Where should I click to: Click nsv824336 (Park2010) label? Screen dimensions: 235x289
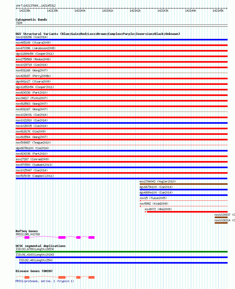pos(32,93)
